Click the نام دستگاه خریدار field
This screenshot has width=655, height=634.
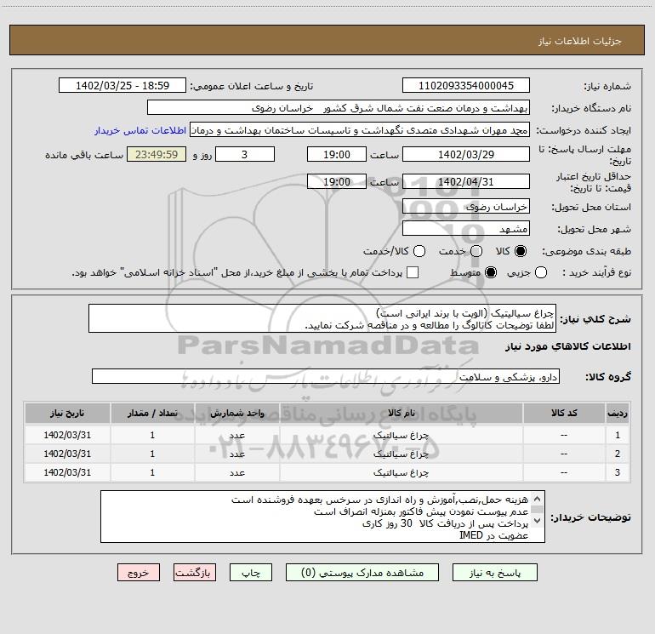click(339, 107)
